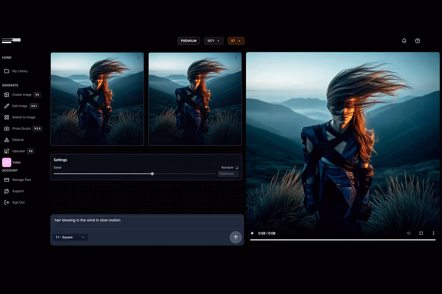Open the video player options menu
This screenshot has height=294, width=442.
click(x=433, y=233)
